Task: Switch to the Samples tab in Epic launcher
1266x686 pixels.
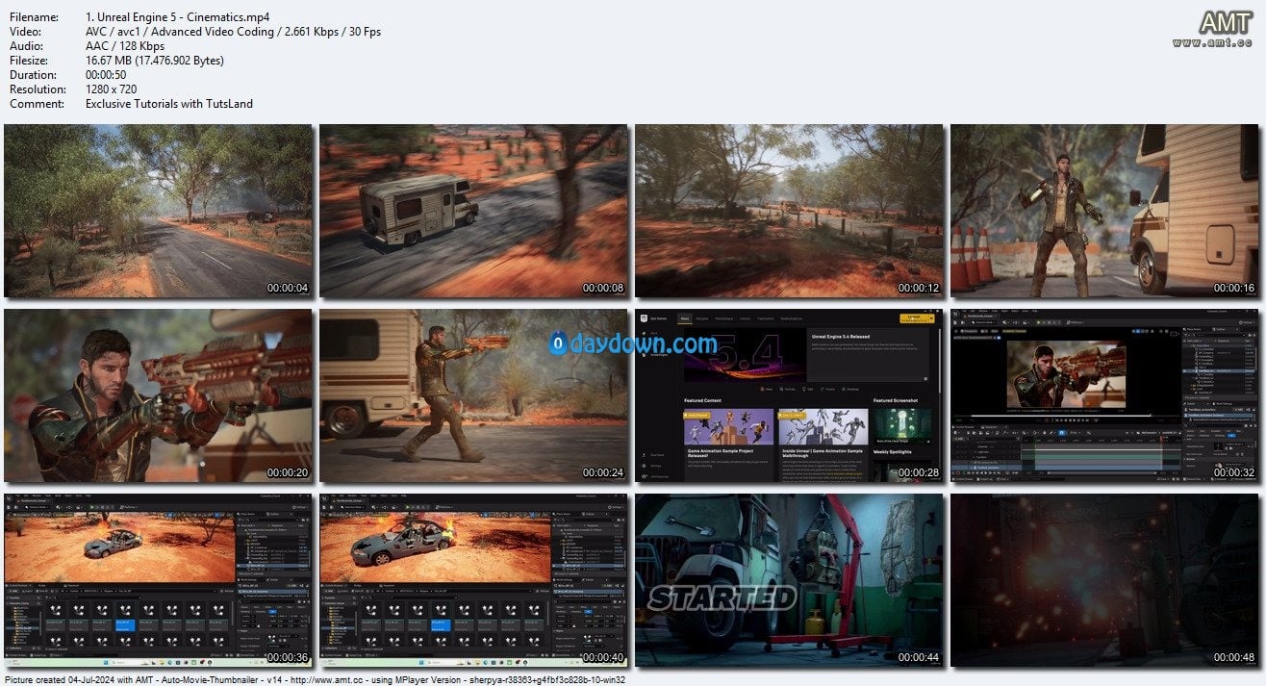Action: tap(702, 318)
